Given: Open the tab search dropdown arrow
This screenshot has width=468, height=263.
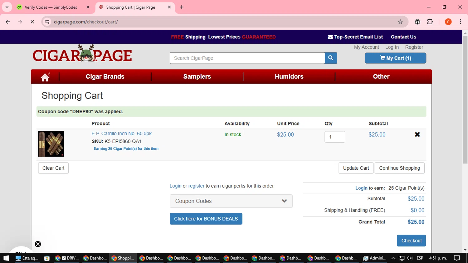Looking at the screenshot, I should 7,7.
